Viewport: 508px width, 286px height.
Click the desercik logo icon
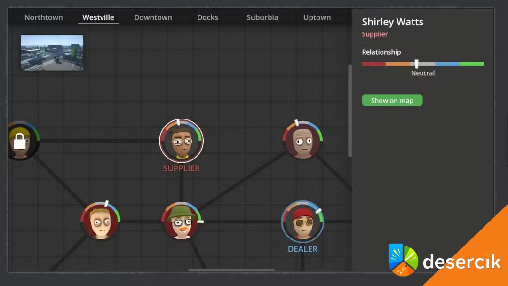coord(403,260)
